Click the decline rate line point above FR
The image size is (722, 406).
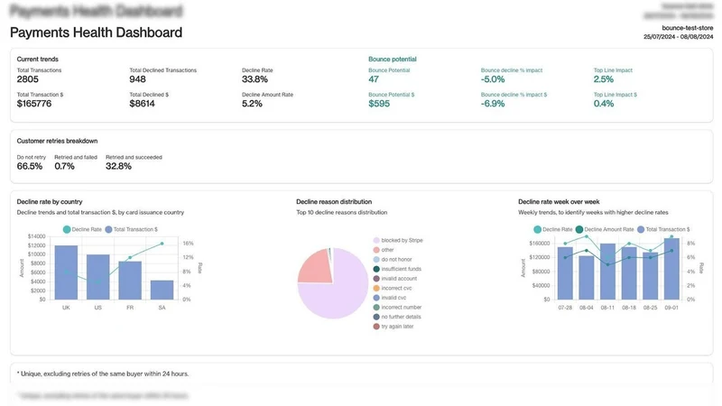(130, 258)
